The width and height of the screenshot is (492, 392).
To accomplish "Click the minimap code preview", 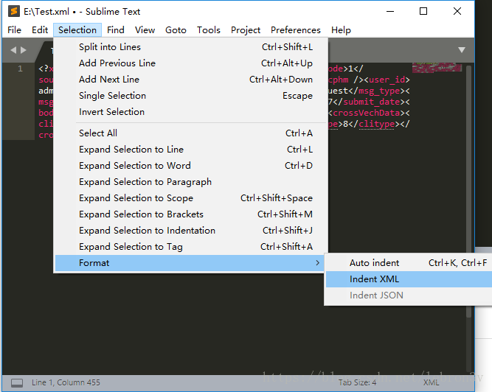I will (437, 68).
